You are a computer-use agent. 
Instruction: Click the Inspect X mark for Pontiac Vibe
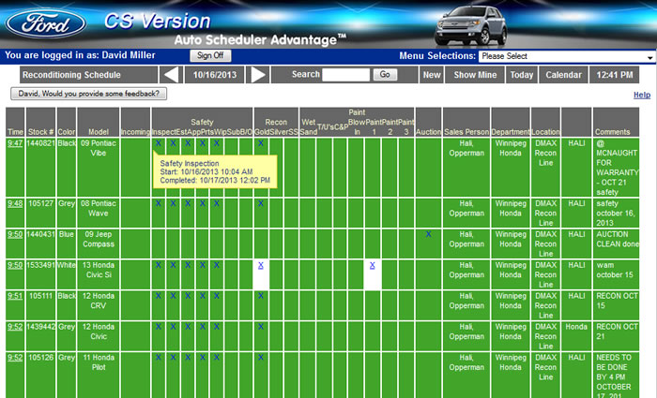pyautogui.click(x=159, y=143)
